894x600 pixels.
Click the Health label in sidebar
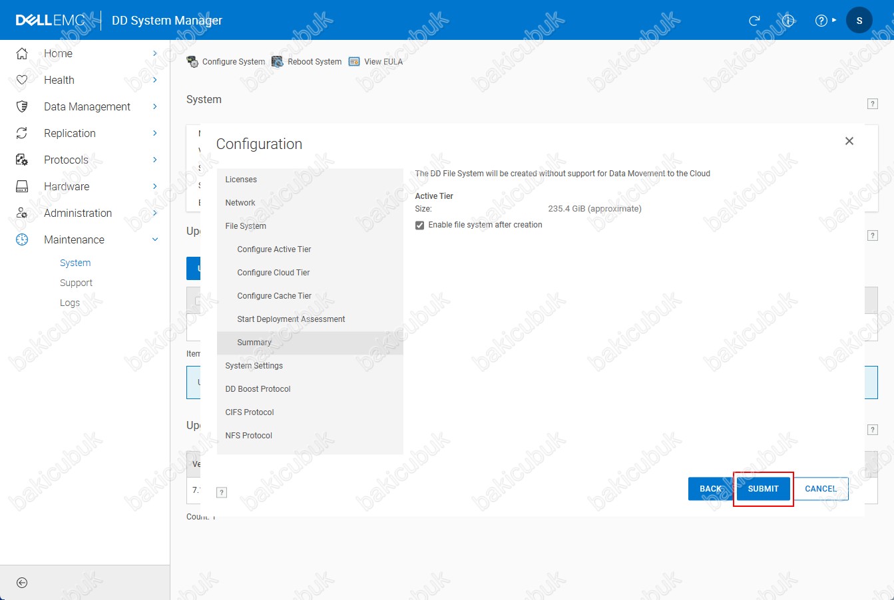(x=59, y=80)
